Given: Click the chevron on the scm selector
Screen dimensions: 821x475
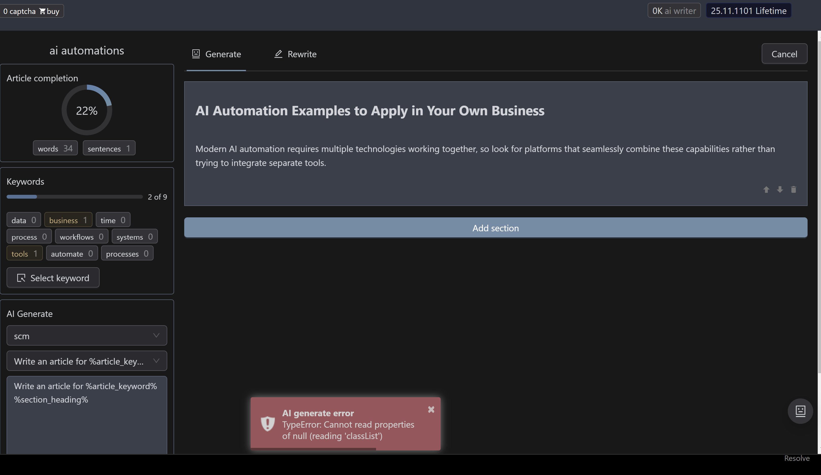Looking at the screenshot, I should click(x=156, y=336).
